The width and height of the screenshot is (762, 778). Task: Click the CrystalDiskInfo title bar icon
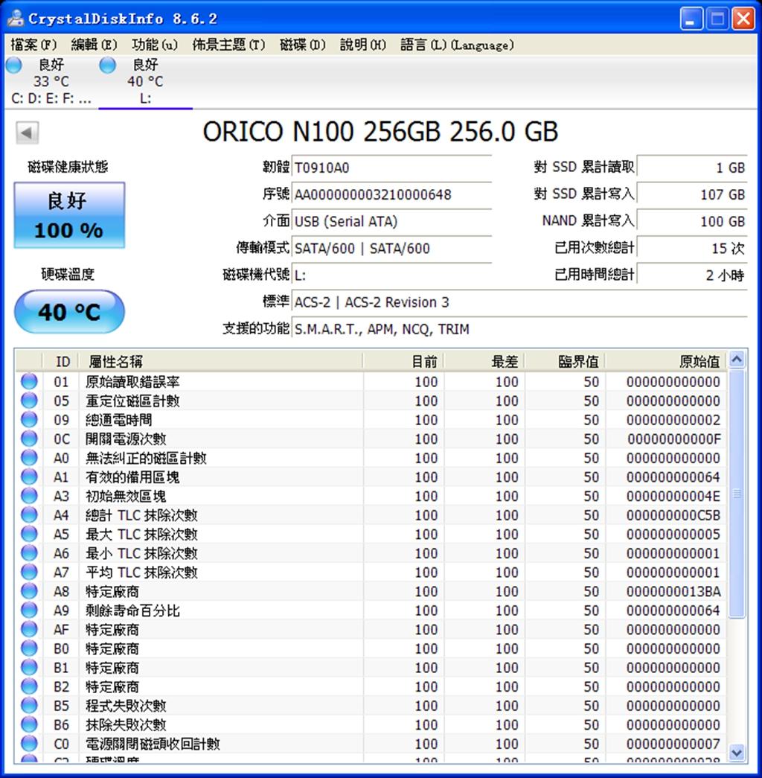15,19
